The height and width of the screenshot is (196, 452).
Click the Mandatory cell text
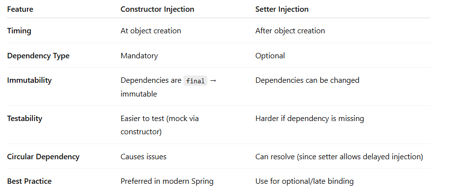click(x=139, y=56)
